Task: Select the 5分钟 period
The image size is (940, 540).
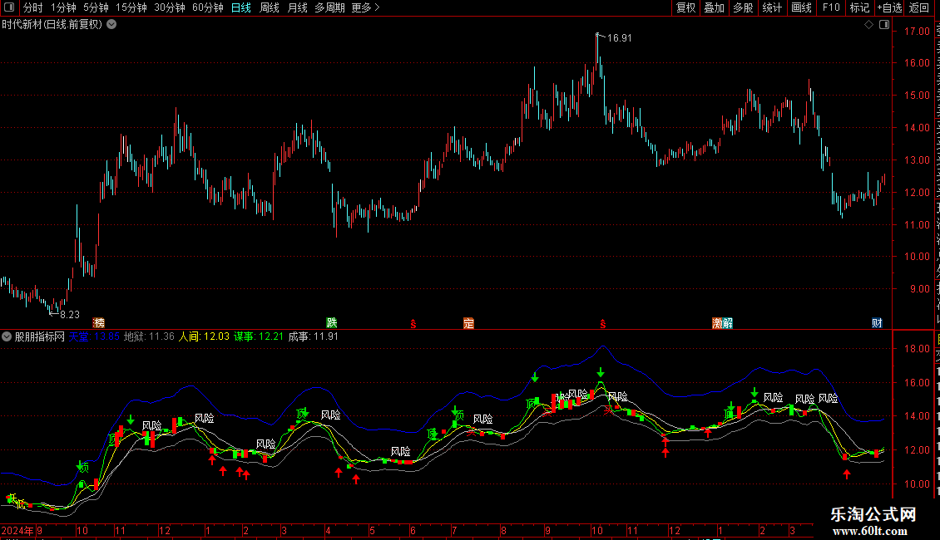Action: (96, 7)
